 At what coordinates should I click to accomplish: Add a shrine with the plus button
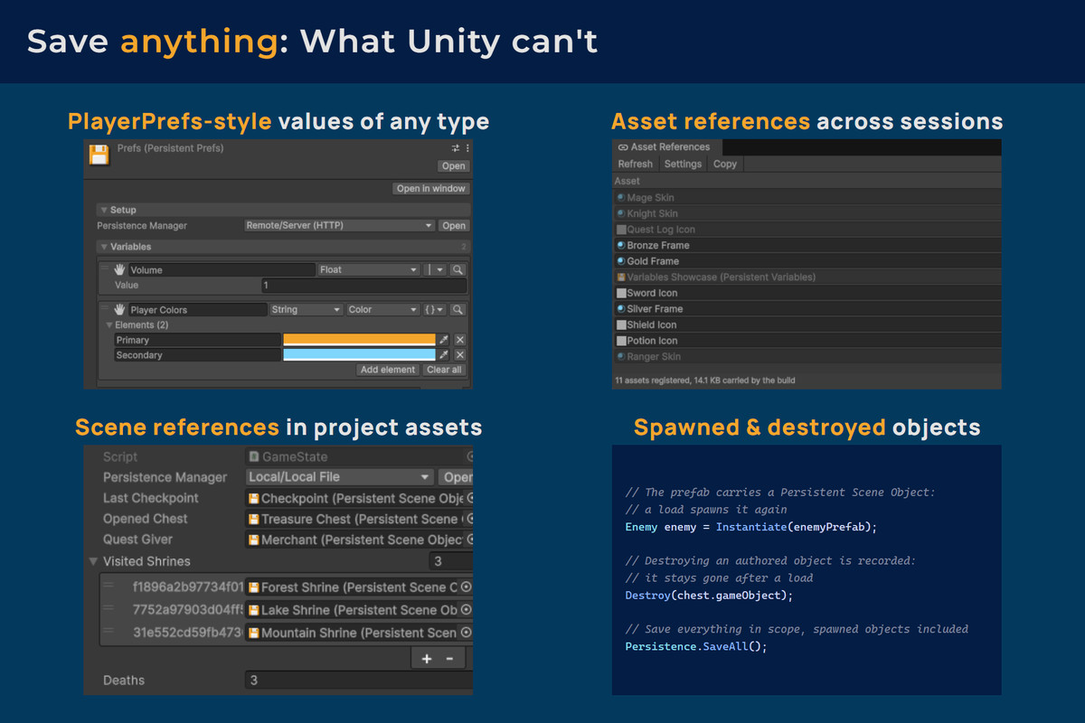(427, 659)
